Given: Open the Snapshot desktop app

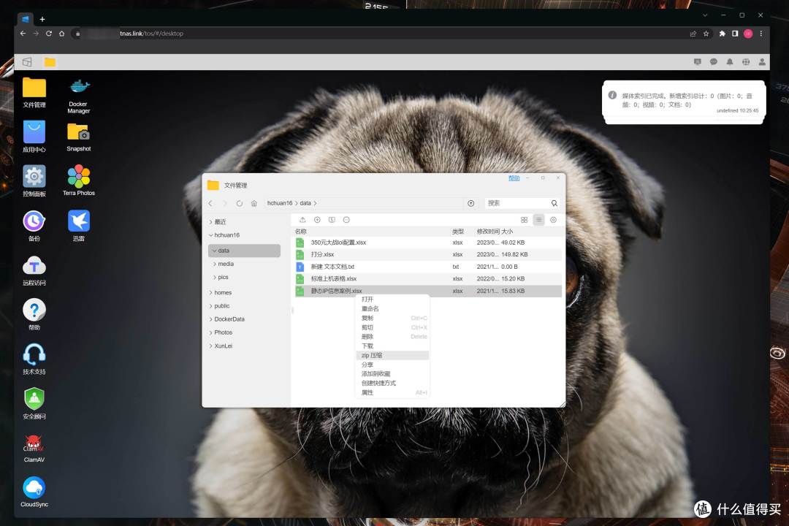Looking at the screenshot, I should [x=78, y=137].
